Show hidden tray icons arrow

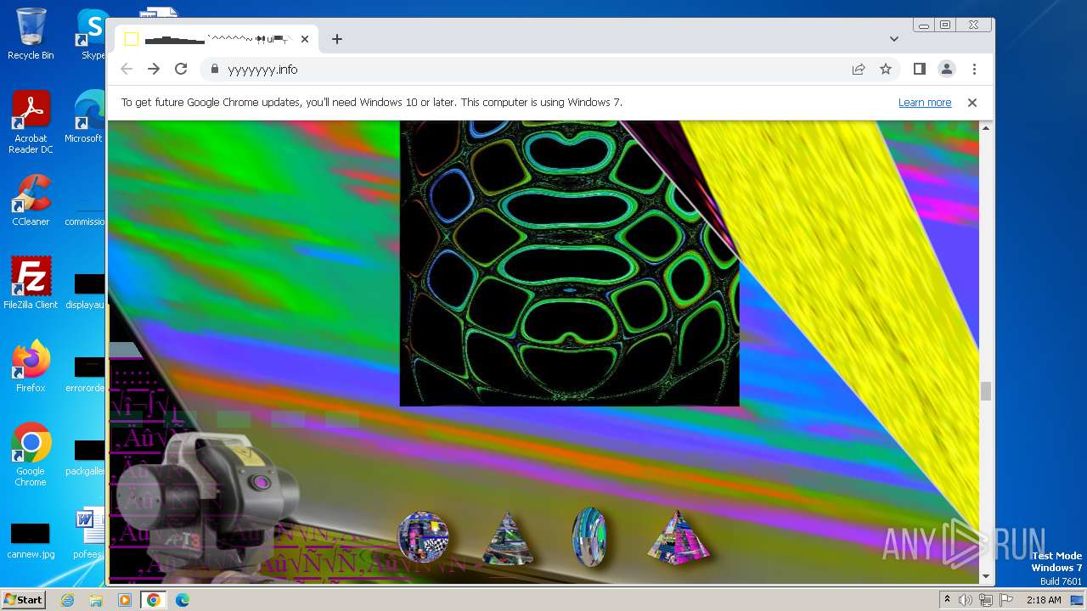coord(947,600)
